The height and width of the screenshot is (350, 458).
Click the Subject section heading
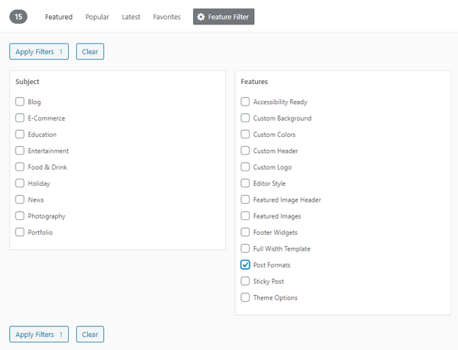click(x=27, y=82)
